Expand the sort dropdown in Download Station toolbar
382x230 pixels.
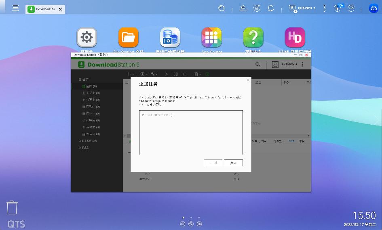(x=131, y=74)
